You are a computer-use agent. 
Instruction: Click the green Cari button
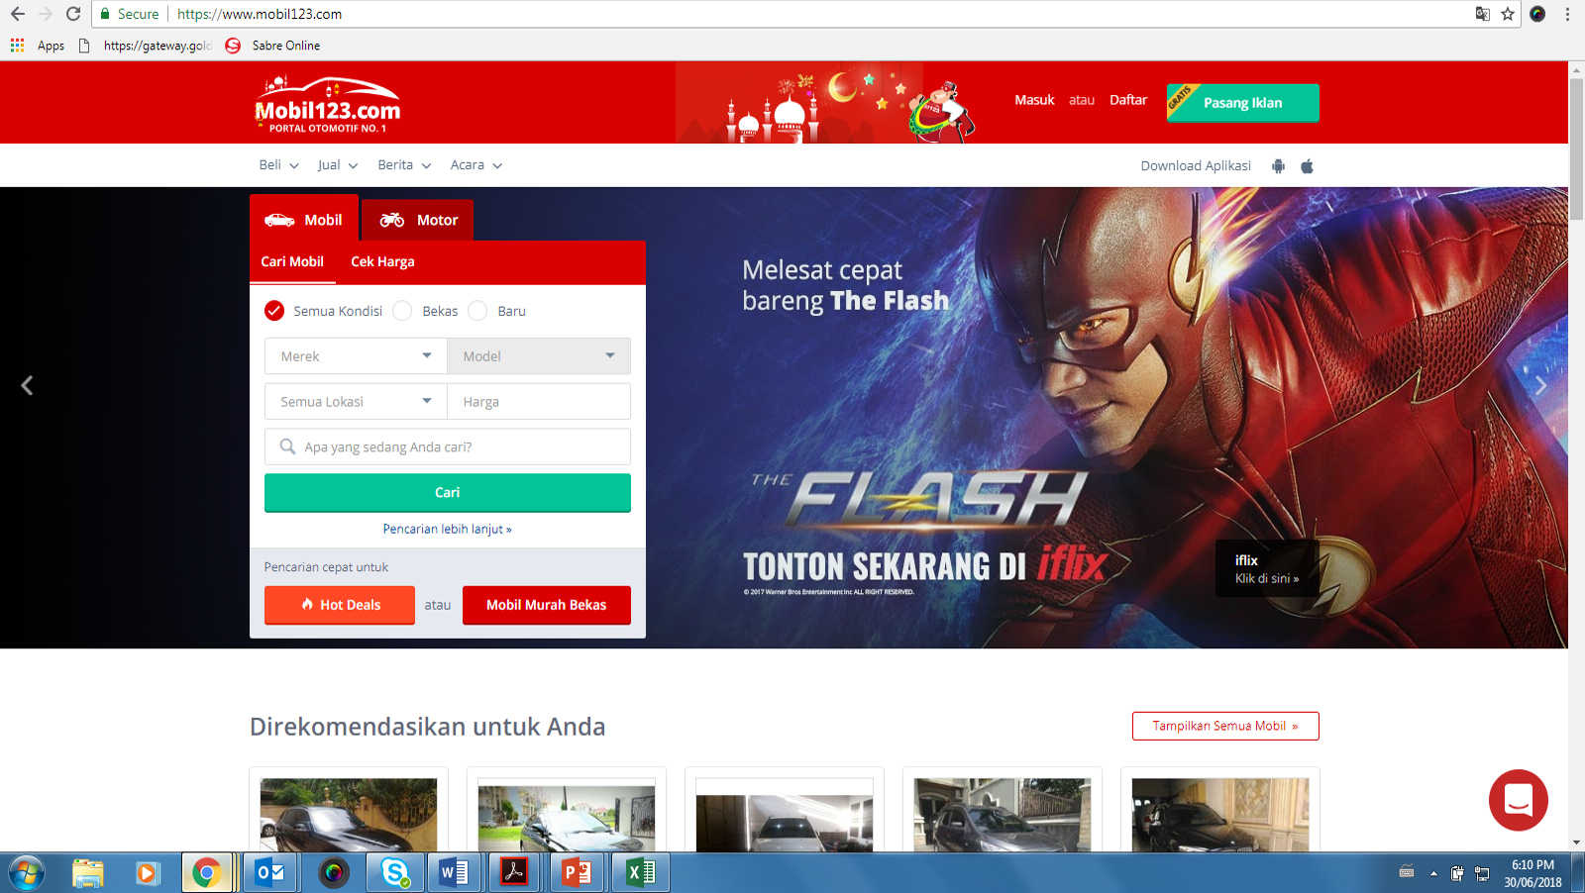448,493
